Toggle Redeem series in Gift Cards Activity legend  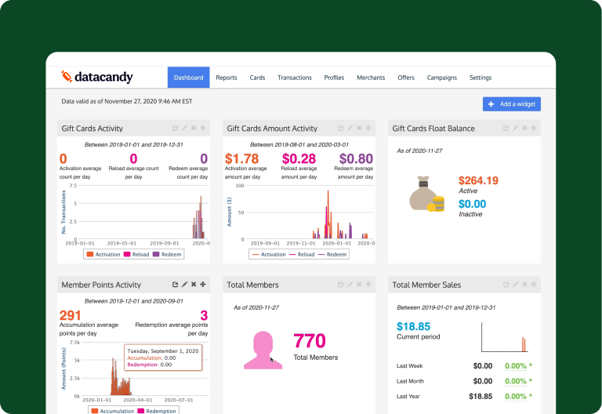167,255
